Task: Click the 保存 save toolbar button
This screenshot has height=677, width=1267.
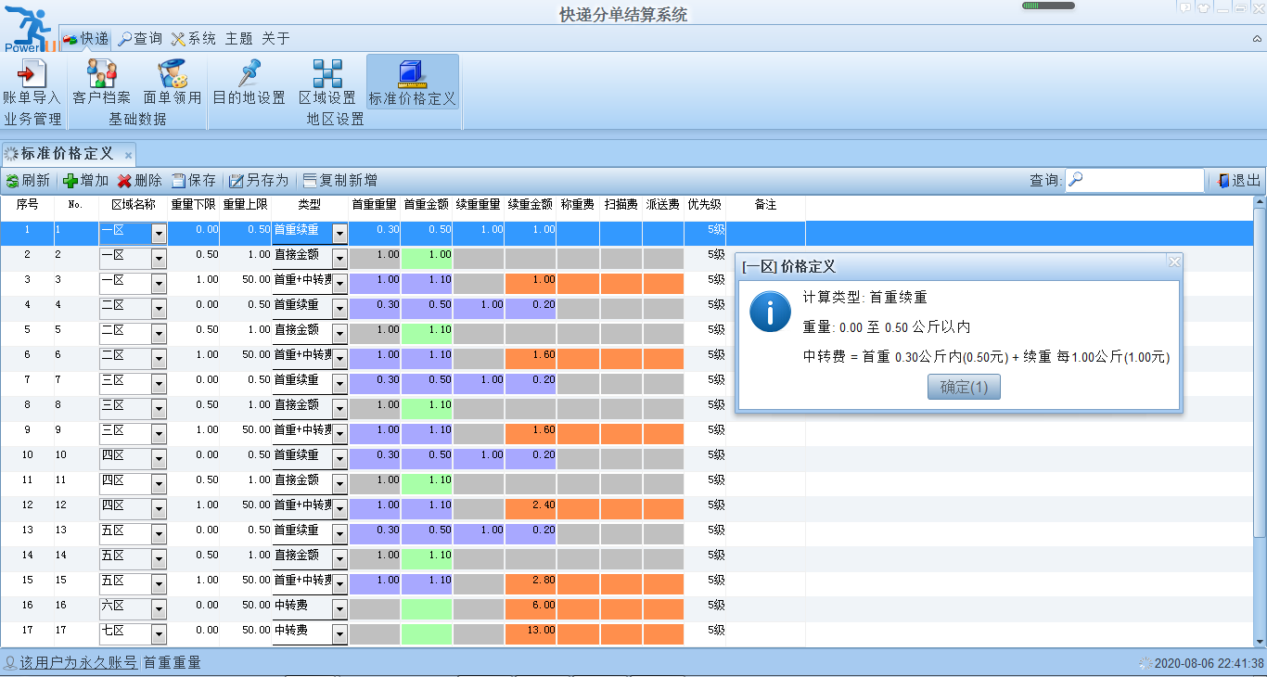Action: click(x=193, y=181)
